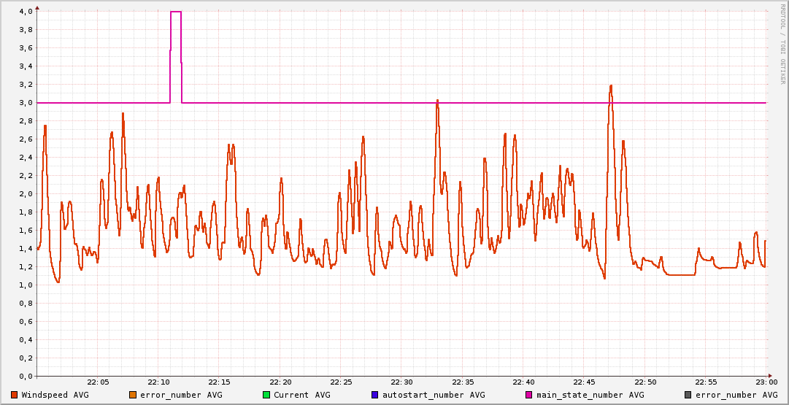Click the 4,0 value on the Y axis
Viewport: 789px width, 405px height.
click(x=26, y=12)
